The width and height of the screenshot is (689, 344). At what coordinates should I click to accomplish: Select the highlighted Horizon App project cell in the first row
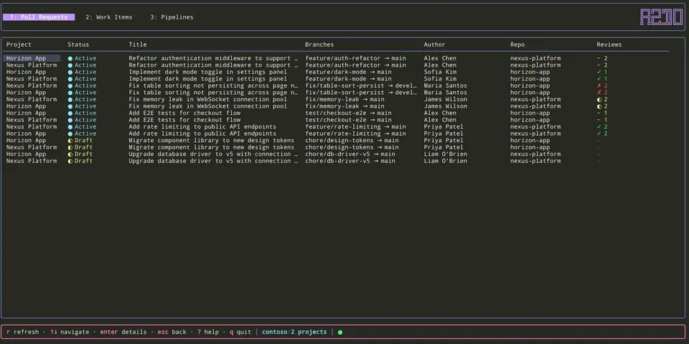point(32,58)
